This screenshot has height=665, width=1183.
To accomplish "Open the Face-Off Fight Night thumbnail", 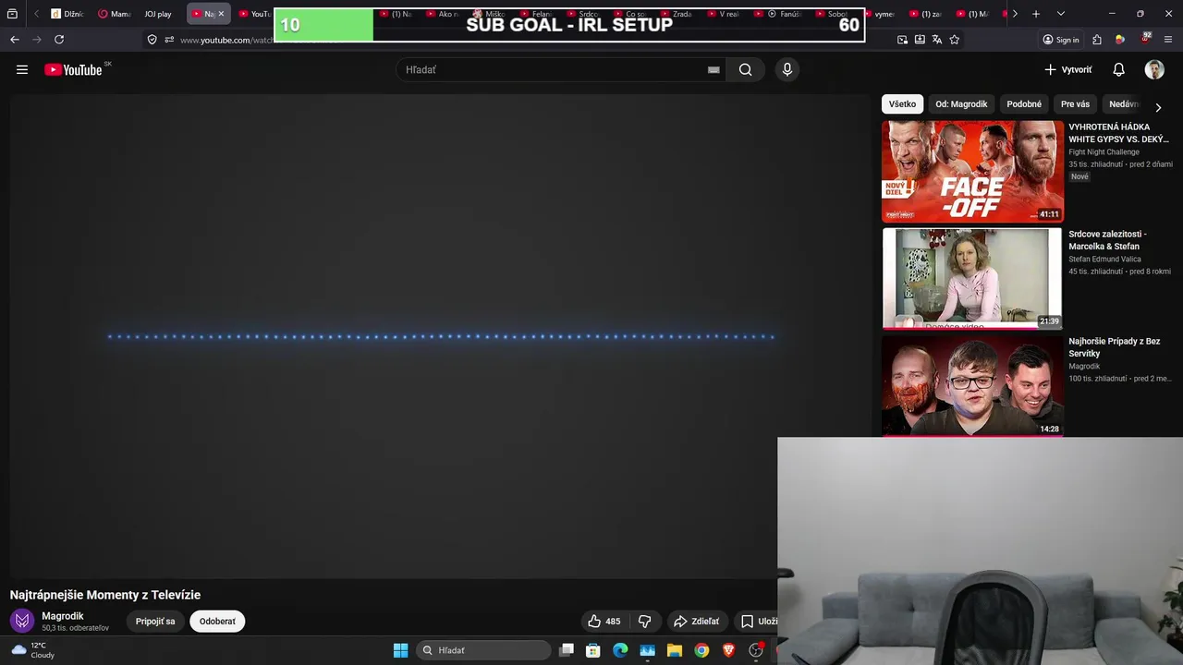I will (972, 172).
